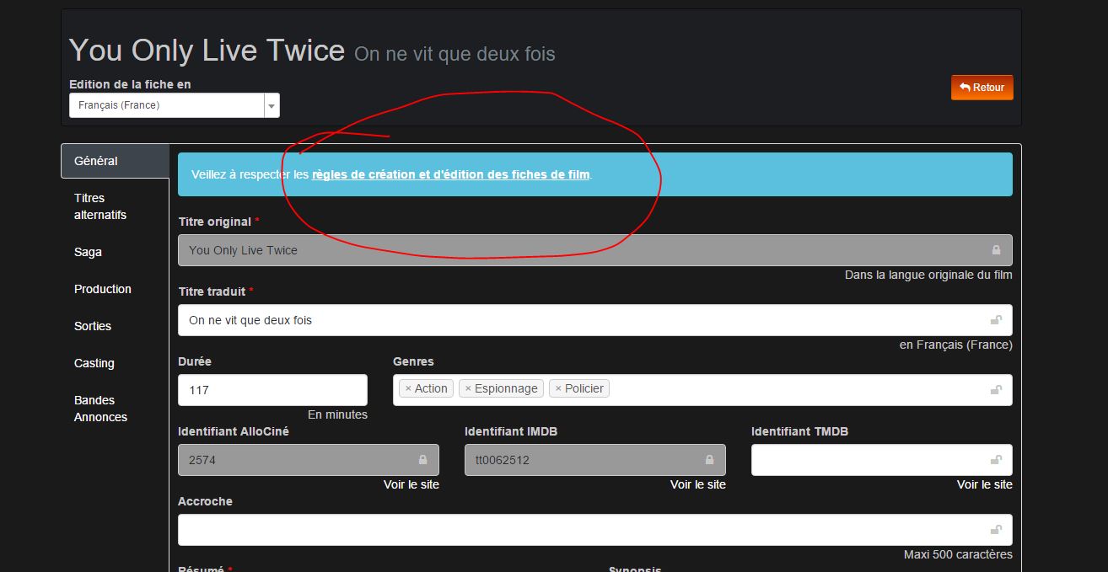Click the En minutes hint text
1108x572 pixels.
click(x=337, y=414)
